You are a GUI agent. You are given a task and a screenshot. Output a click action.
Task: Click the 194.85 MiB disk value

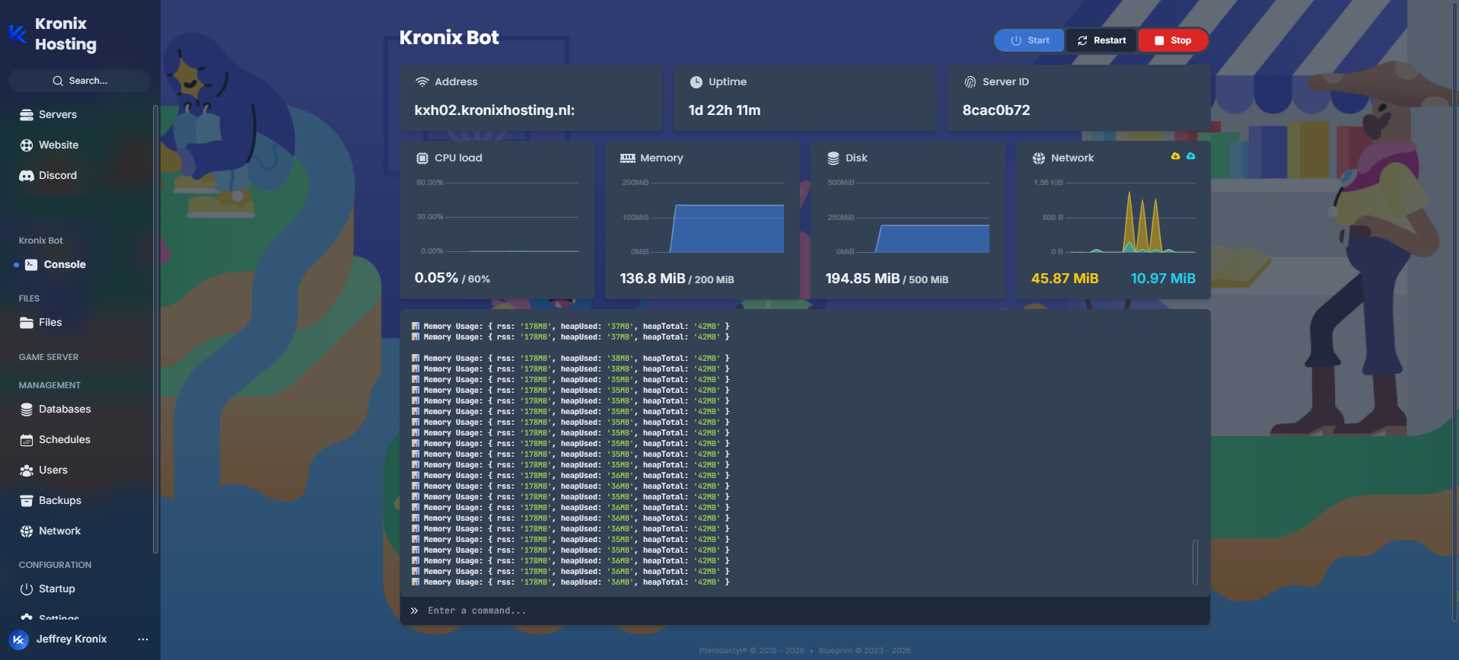coord(862,279)
